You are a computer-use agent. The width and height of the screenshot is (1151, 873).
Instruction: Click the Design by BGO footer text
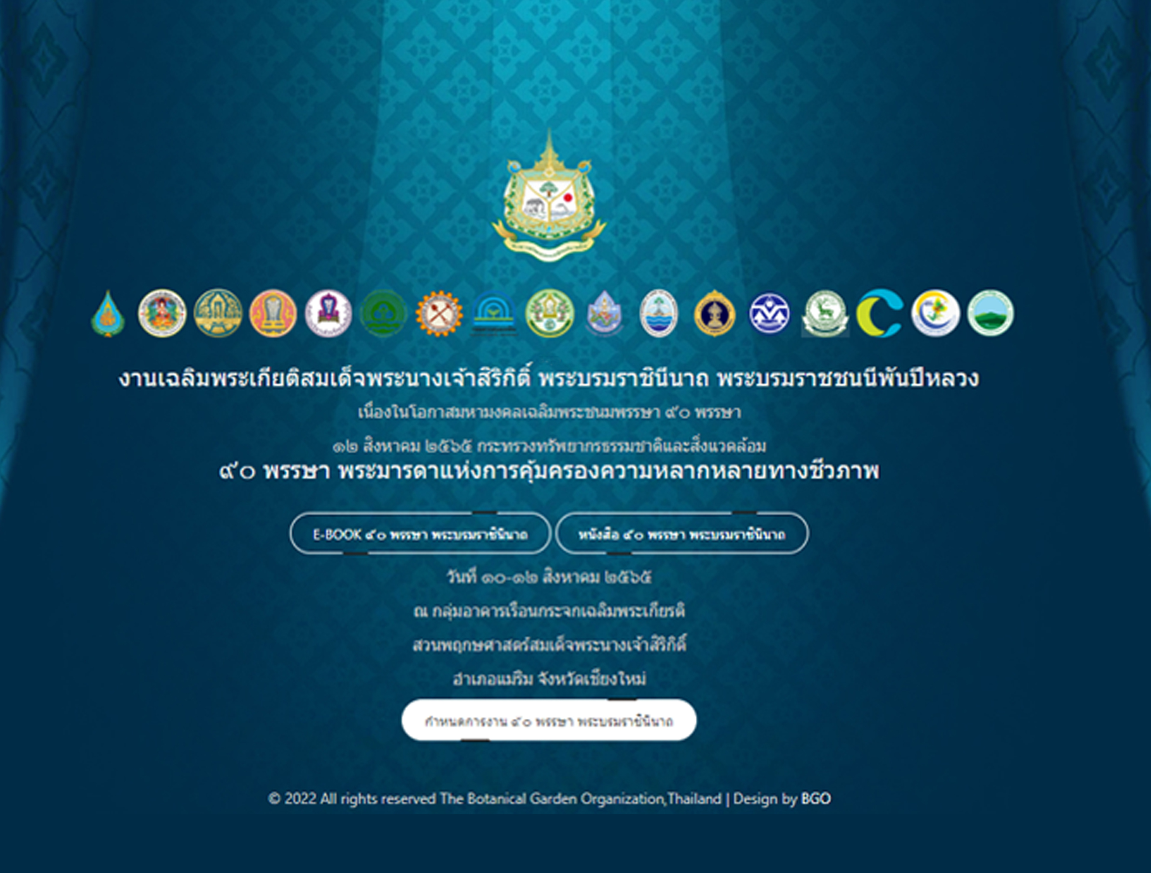782,798
